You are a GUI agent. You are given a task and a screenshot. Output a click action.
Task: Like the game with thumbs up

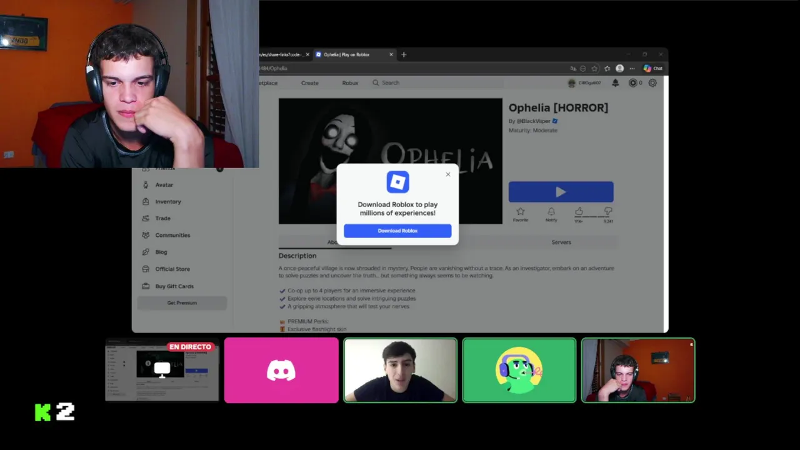coord(579,211)
